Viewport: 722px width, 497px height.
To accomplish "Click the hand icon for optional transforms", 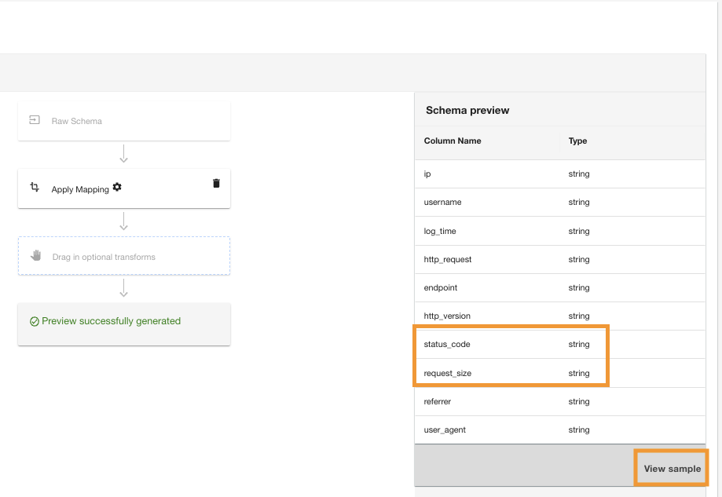I will click(x=35, y=256).
